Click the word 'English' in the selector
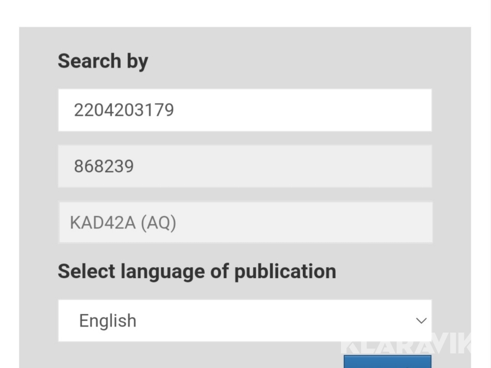 107,321
